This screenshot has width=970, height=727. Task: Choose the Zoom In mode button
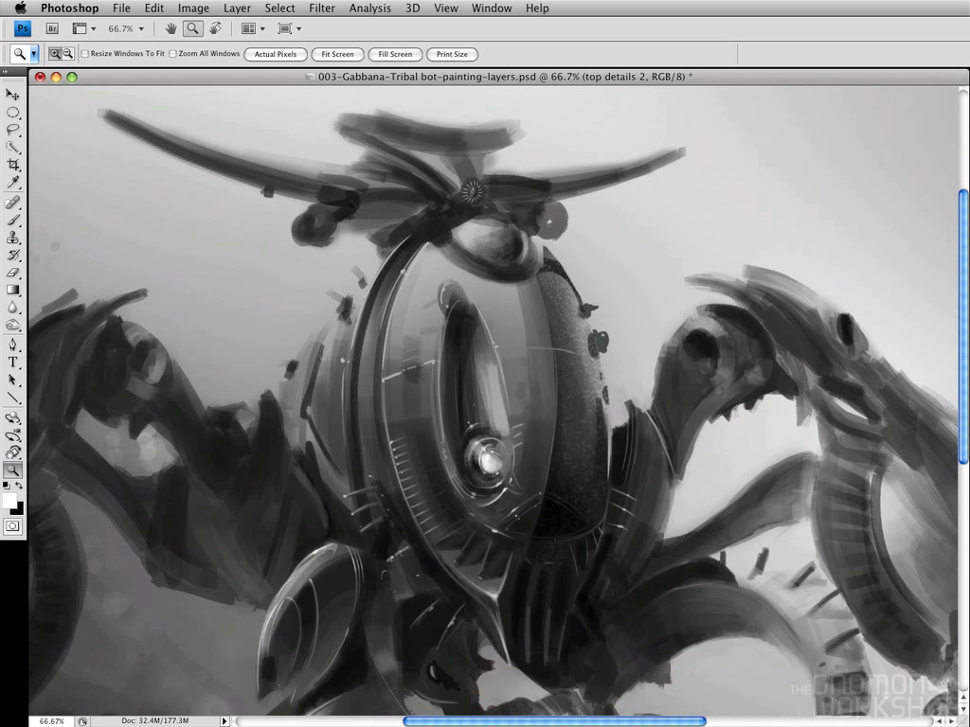click(x=55, y=54)
